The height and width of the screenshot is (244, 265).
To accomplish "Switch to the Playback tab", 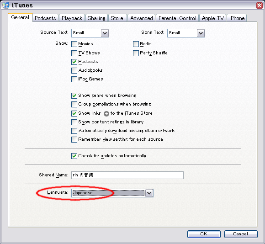I will pyautogui.click(x=72, y=18).
